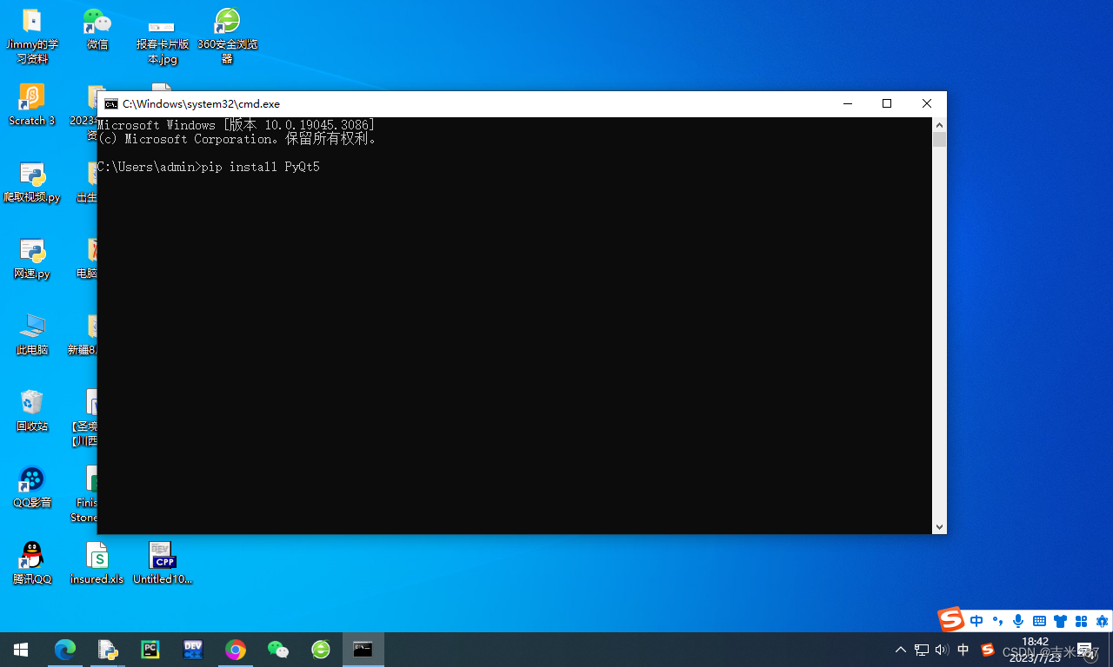Image resolution: width=1113 pixels, height=667 pixels.
Task: Open Microsoft Edge from the taskbar
Action: [65, 650]
